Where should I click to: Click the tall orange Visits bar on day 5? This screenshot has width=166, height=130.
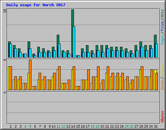pyautogui.click(x=30, y=75)
